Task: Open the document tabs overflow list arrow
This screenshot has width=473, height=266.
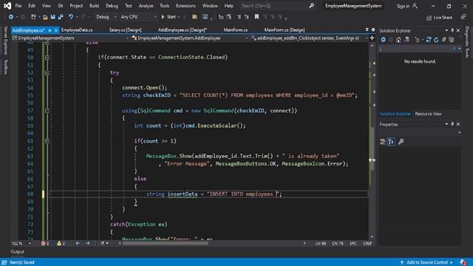Action: (x=367, y=30)
